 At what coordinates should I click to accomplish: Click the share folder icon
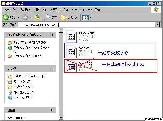(x=10, y=56)
